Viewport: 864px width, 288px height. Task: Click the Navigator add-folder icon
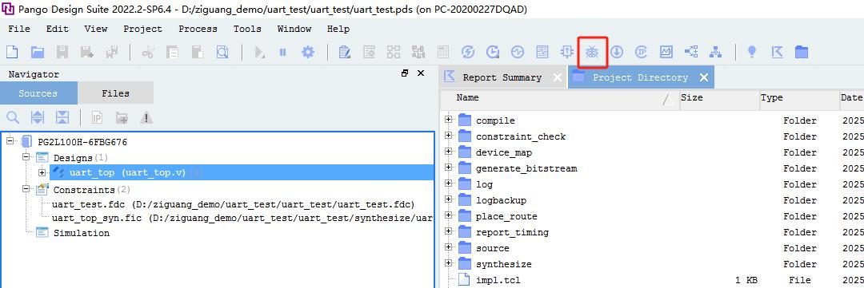pos(122,117)
